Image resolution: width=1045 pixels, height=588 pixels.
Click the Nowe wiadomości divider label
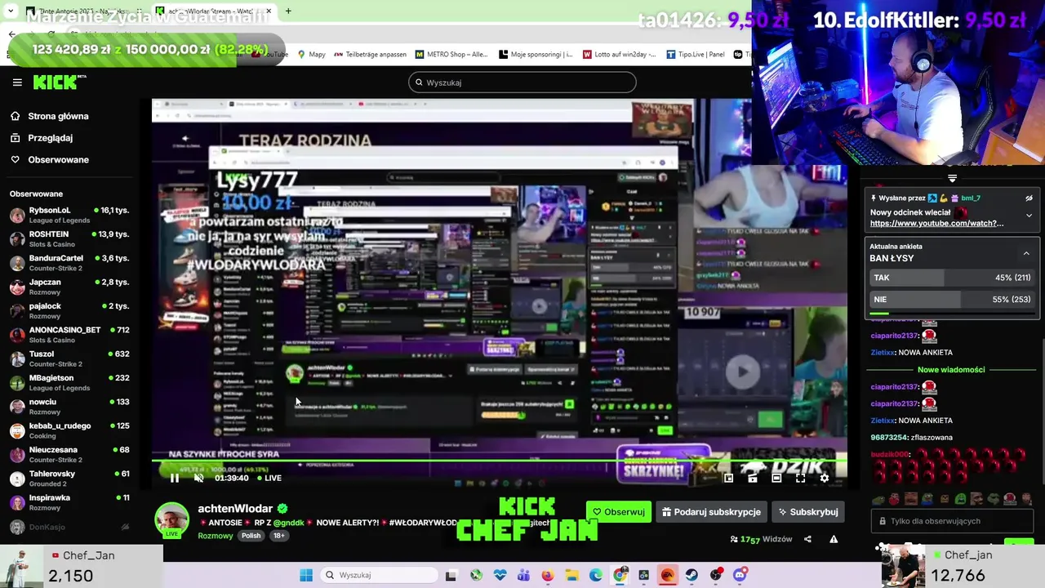click(951, 369)
